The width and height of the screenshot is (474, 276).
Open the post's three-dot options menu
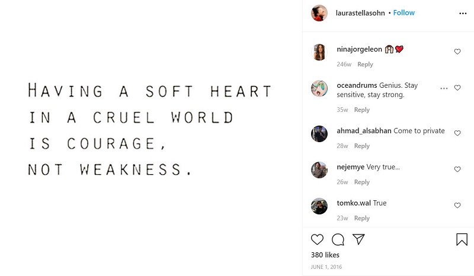pos(463,13)
